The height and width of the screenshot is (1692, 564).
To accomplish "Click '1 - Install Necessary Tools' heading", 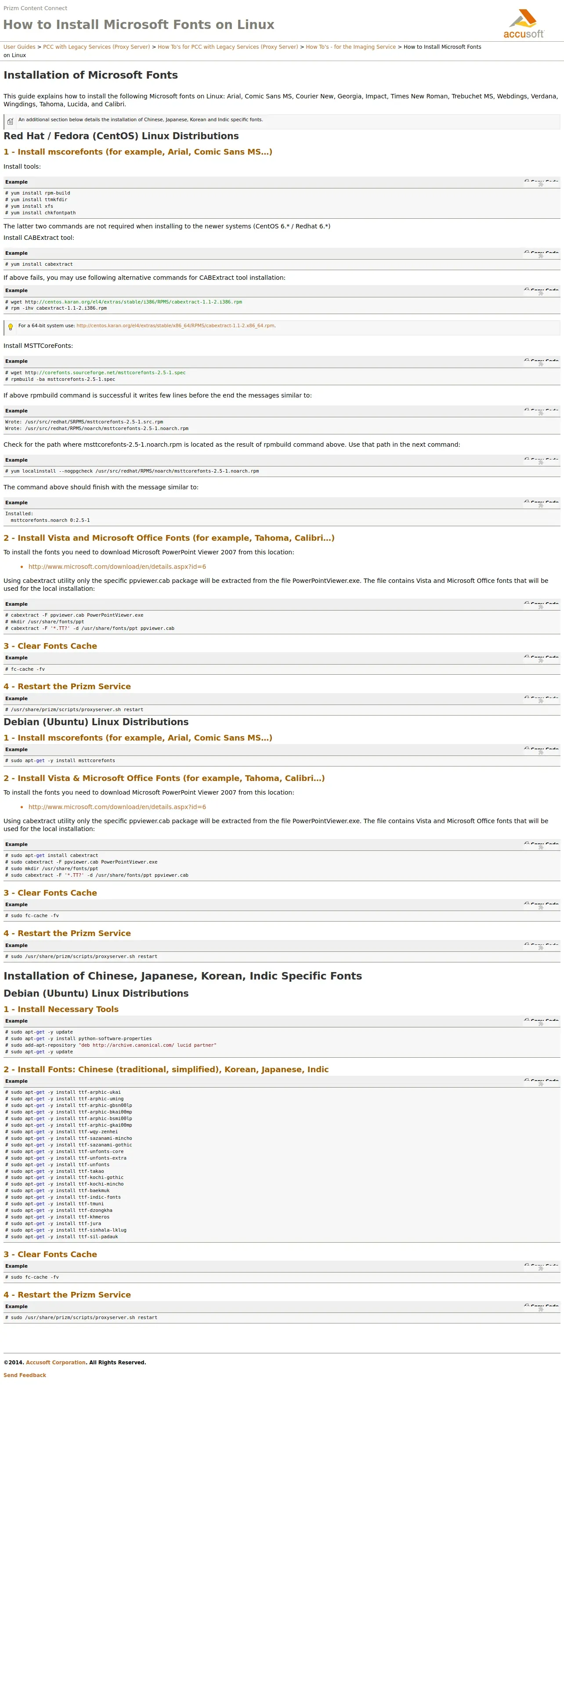I will tap(61, 1009).
